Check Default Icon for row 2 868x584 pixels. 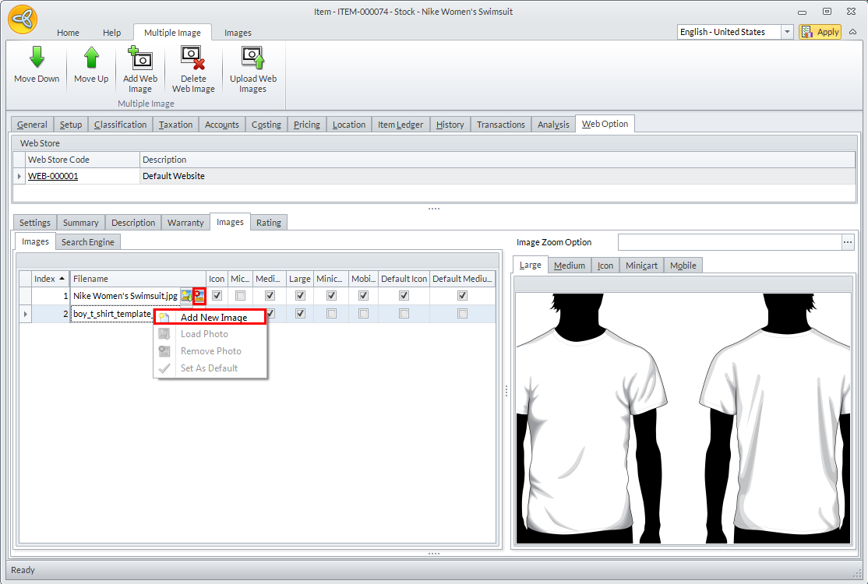point(404,314)
